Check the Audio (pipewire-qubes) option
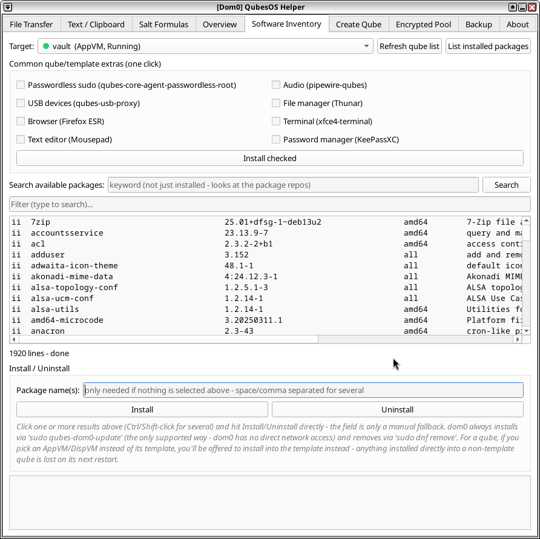 276,85
